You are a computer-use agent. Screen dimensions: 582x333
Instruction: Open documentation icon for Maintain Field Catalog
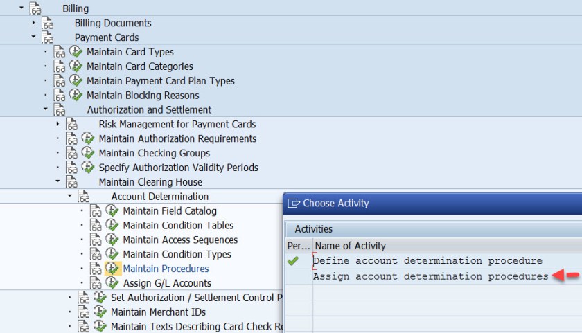[95, 211]
